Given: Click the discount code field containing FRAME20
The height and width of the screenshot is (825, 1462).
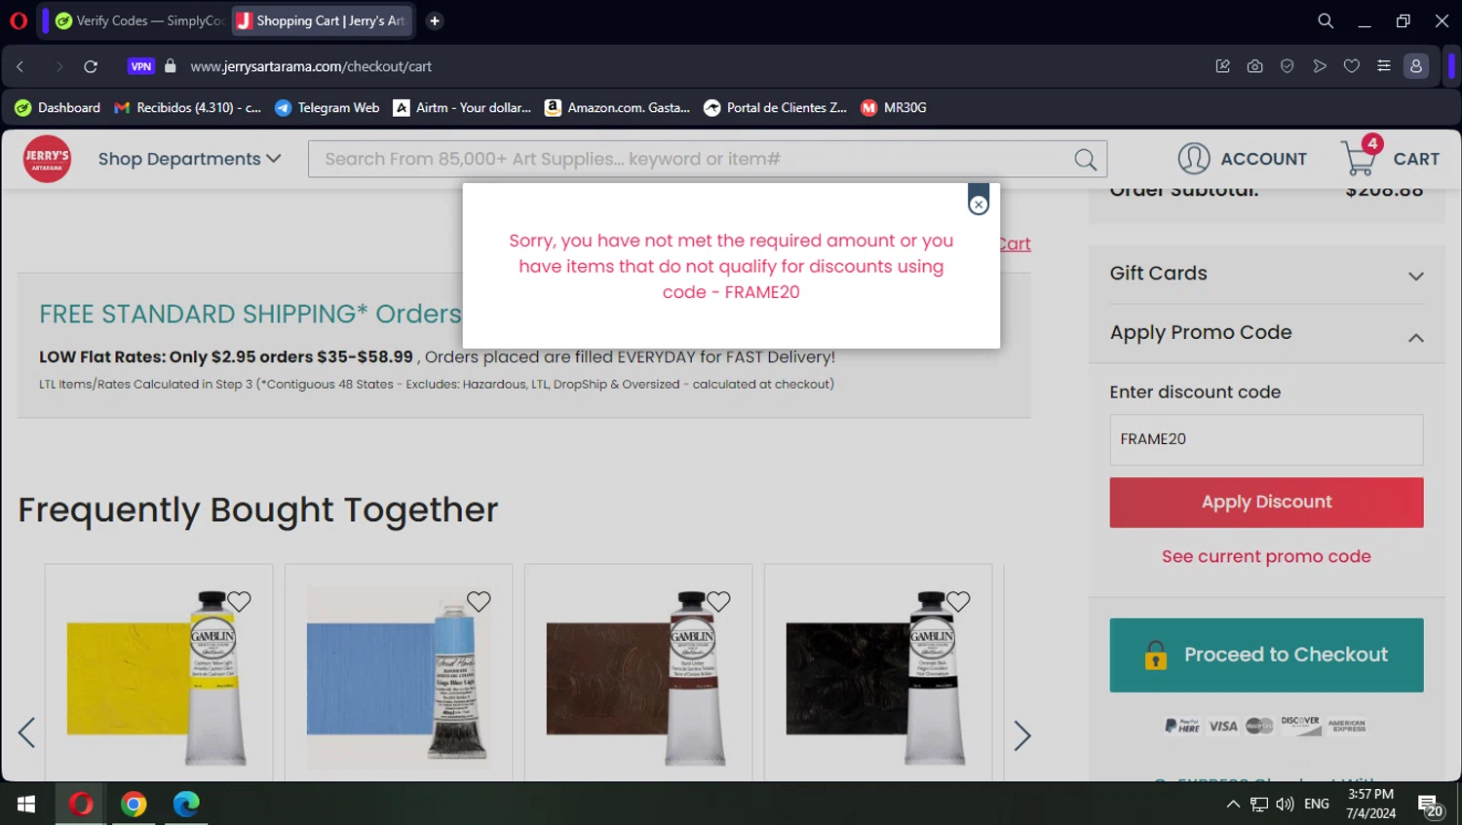Looking at the screenshot, I should click(x=1266, y=439).
